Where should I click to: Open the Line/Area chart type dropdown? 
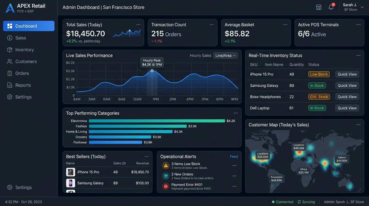226,56
